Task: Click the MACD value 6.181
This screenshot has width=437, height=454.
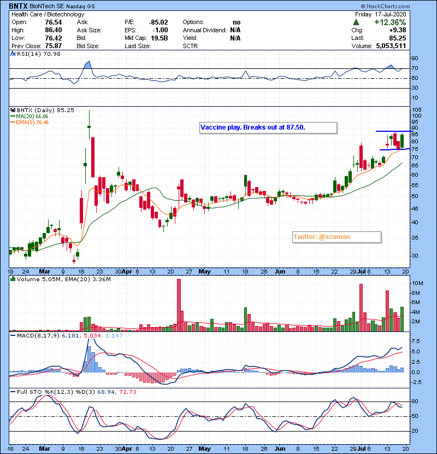Action: [x=70, y=336]
